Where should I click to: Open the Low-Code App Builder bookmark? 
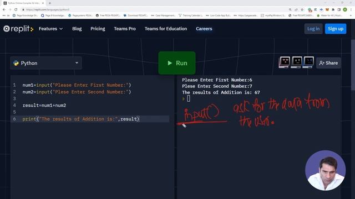coord(218,15)
